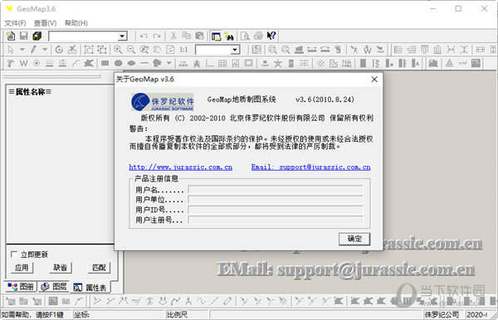This screenshot has width=498, height=320.
Task: Select the pencil drawing tool
Action: coord(33,50)
